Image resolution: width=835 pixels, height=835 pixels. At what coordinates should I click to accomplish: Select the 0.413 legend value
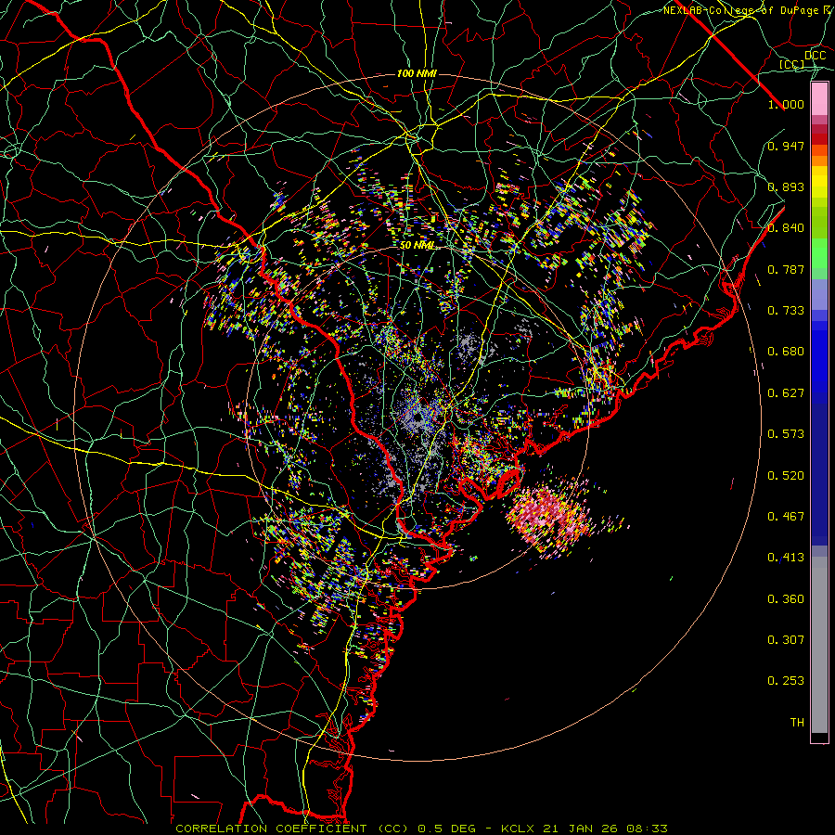(786, 557)
